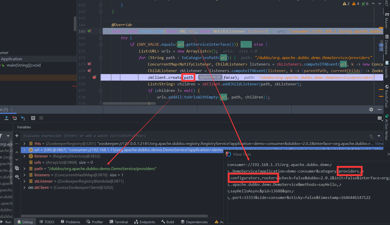Open the Database side panel
Image resolution: width=390 pixels, height=225 pixels.
[387, 44]
